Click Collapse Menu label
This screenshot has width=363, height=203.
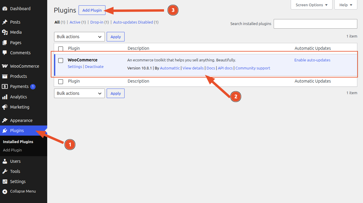pyautogui.click(x=23, y=191)
